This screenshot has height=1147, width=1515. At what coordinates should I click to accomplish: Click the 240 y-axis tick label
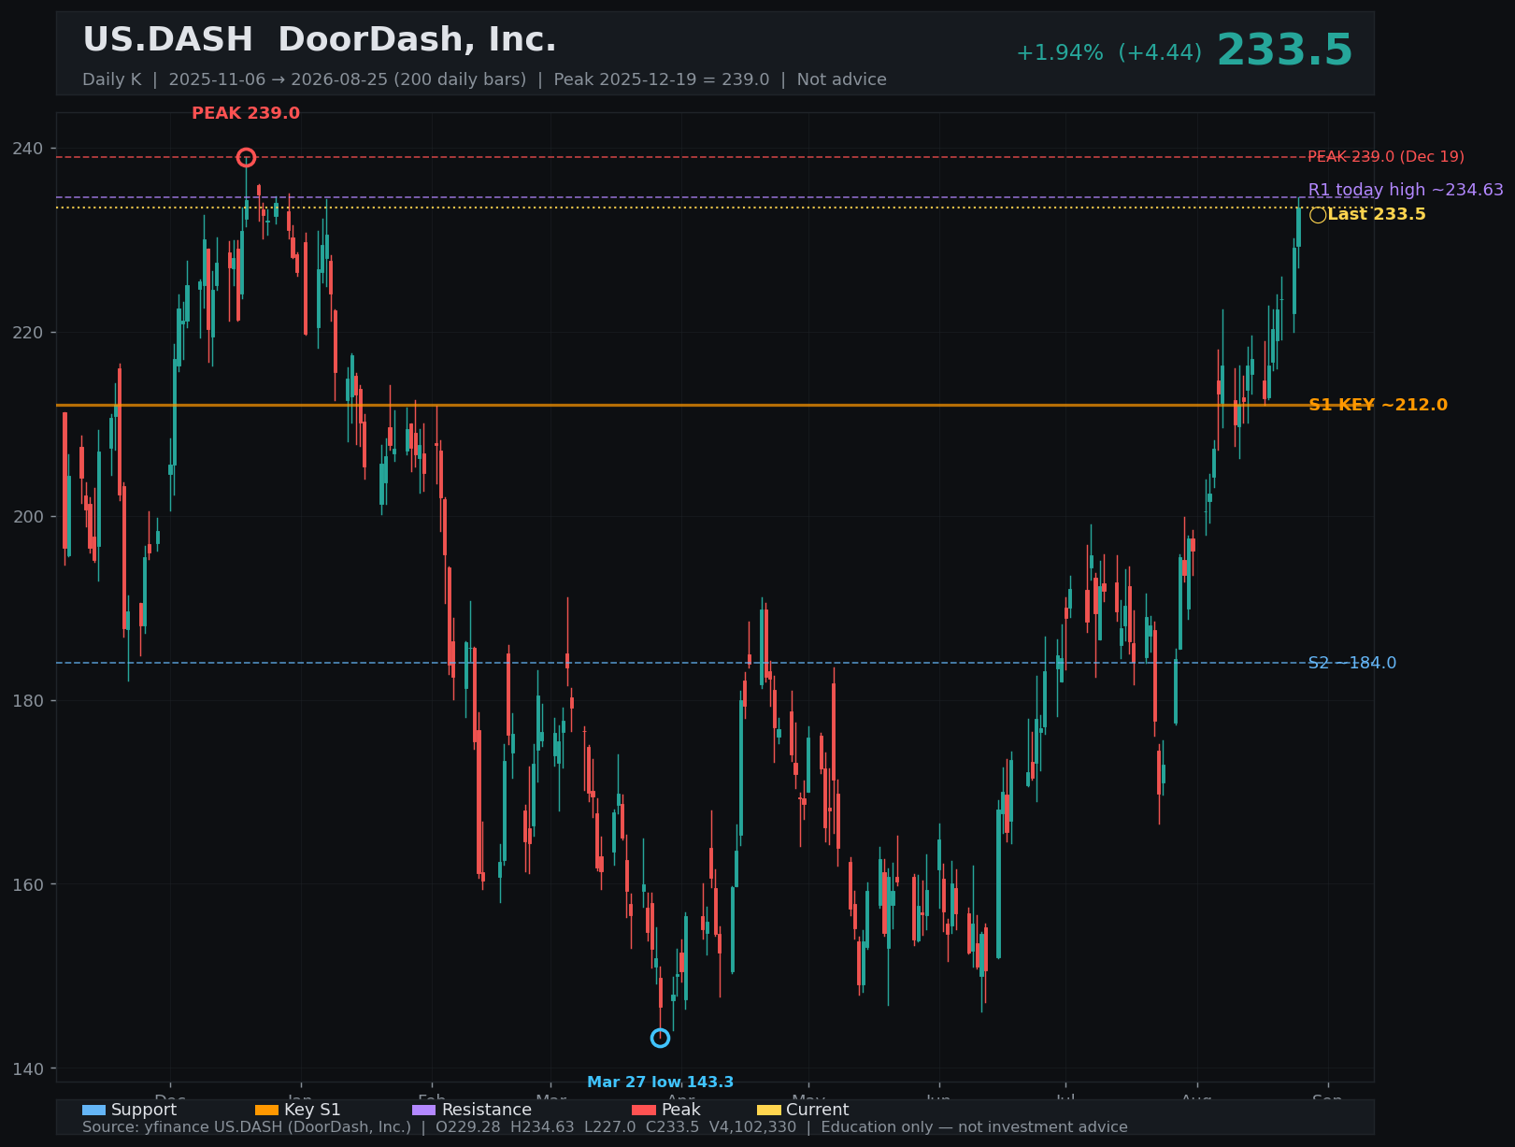pos(29,149)
